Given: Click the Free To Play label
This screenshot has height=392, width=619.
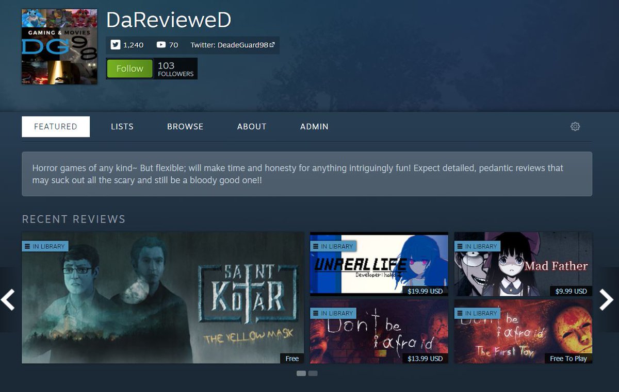Looking at the screenshot, I should click(x=568, y=359).
